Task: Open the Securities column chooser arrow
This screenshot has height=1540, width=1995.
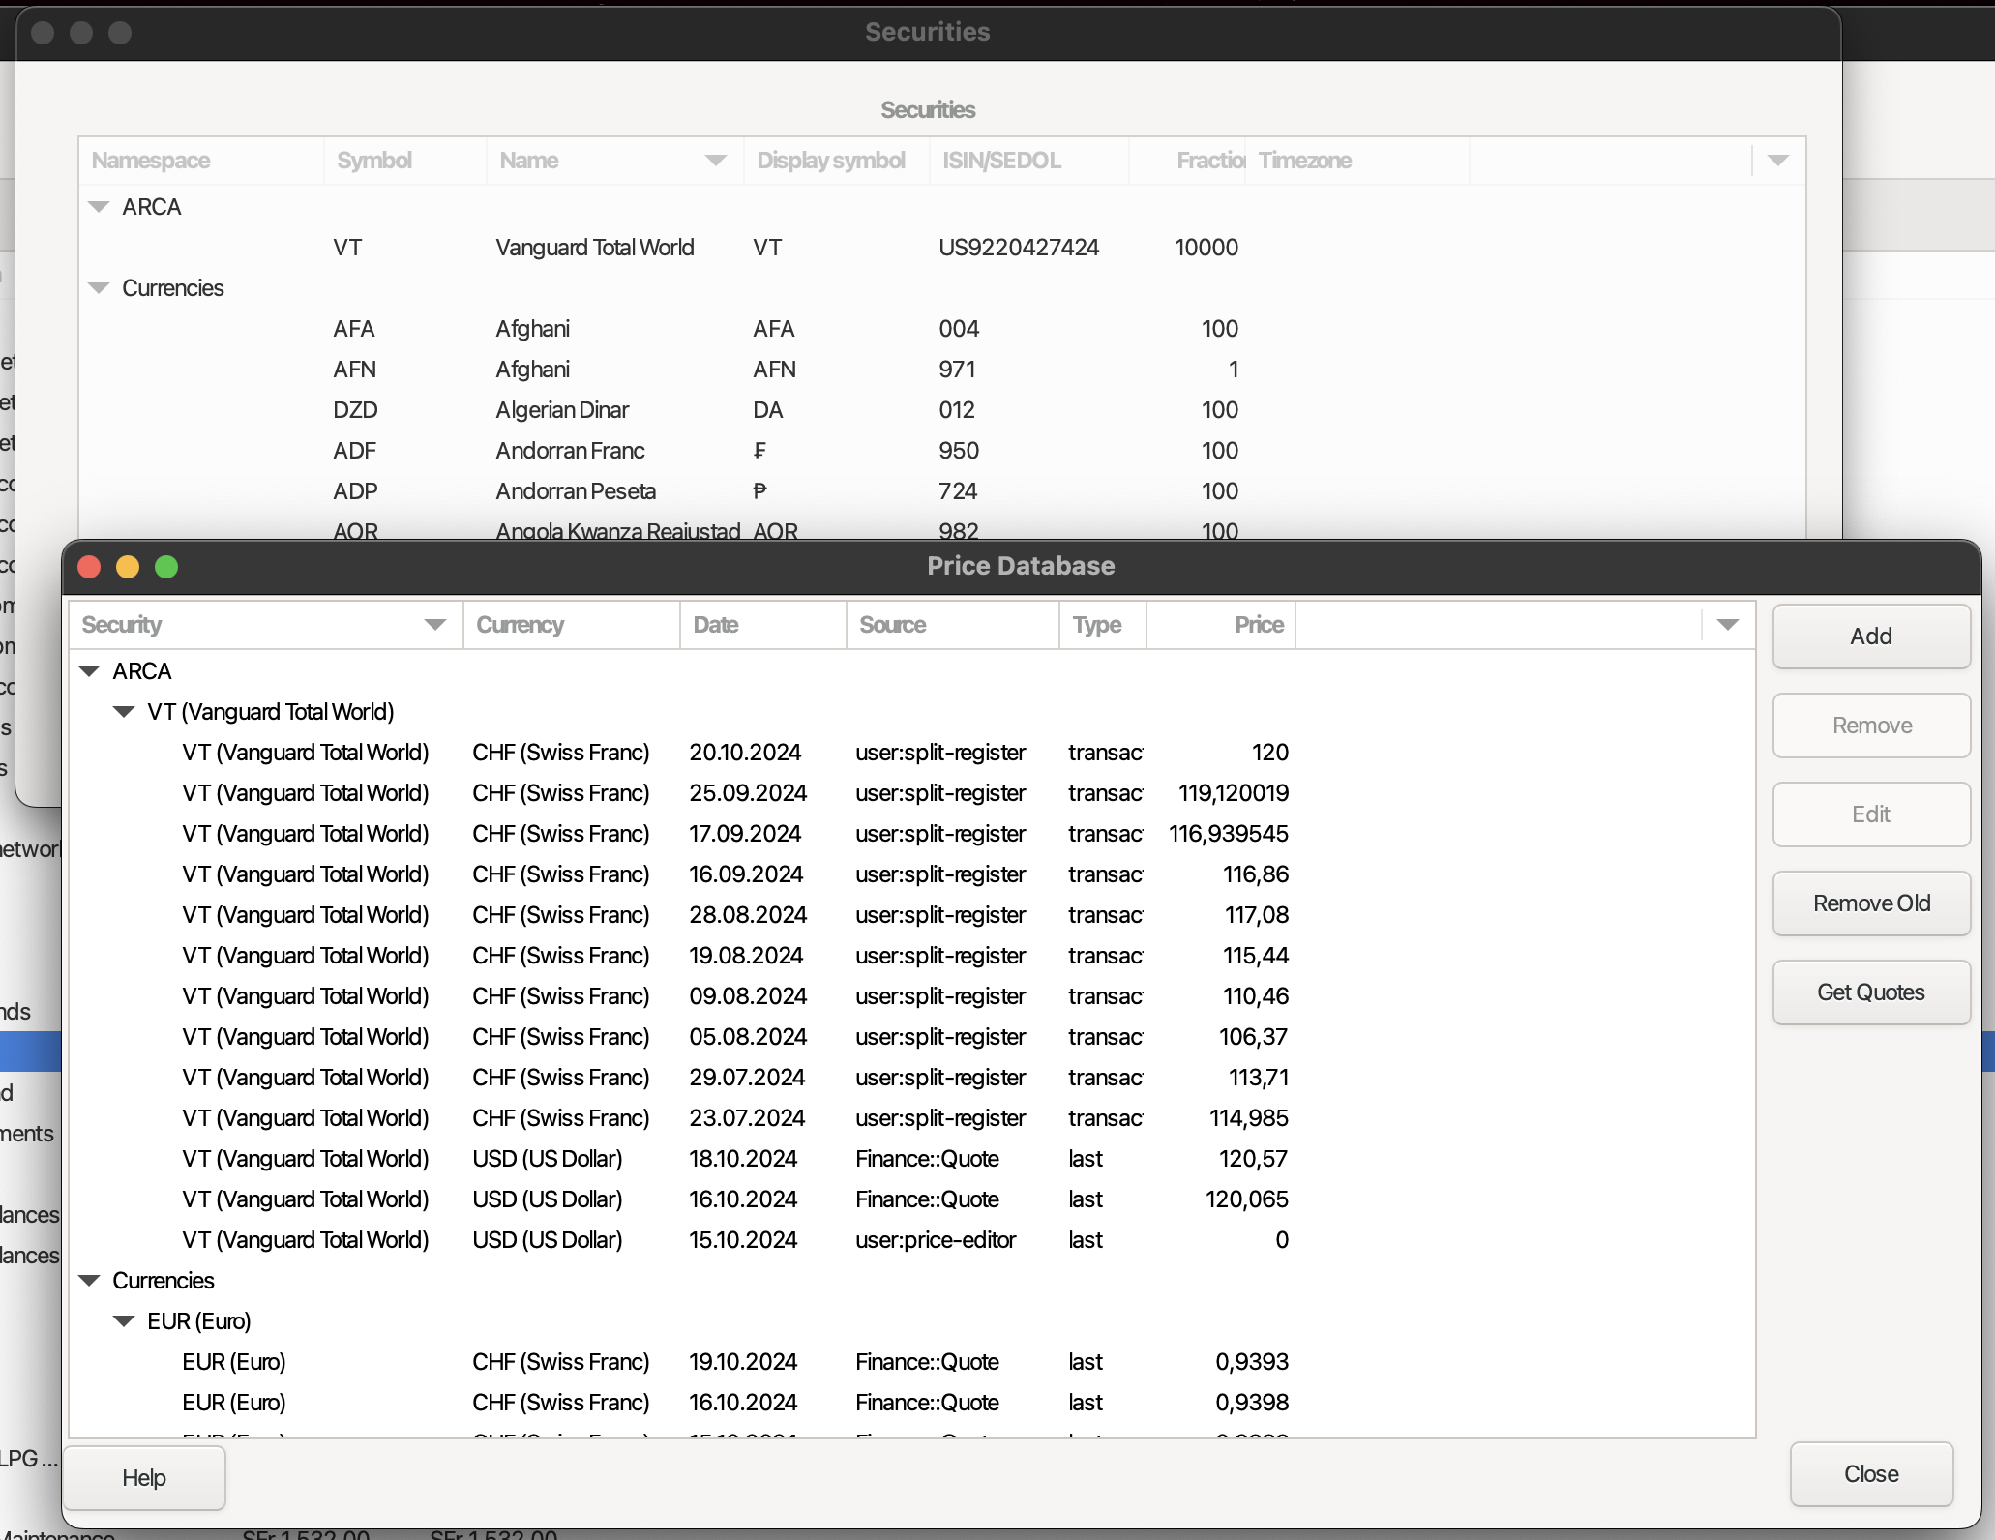Action: click(1777, 160)
